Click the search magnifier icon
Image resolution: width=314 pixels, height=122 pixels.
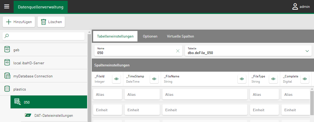pos(7,36)
